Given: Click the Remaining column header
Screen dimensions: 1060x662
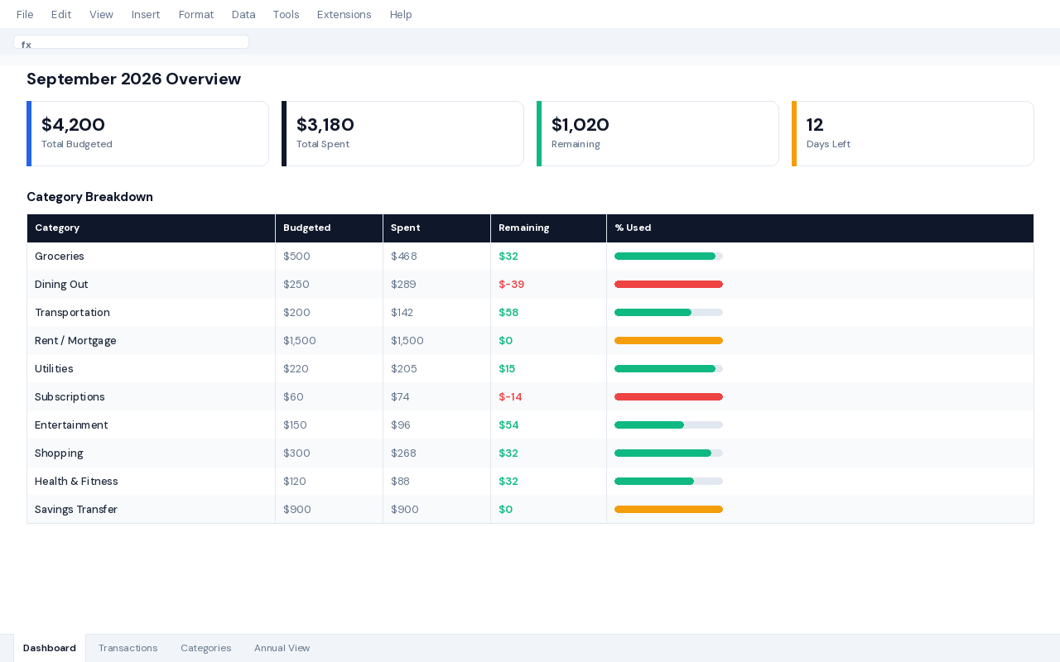Looking at the screenshot, I should pyautogui.click(x=548, y=228).
